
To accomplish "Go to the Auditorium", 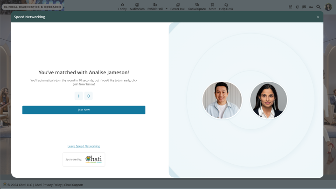I will 137,7.
